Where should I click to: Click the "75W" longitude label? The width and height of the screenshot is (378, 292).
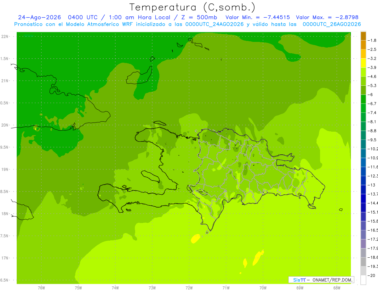[x=78, y=288]
